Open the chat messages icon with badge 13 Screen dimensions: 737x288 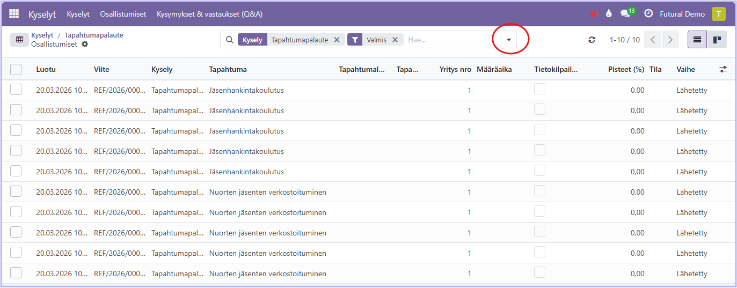tap(625, 14)
